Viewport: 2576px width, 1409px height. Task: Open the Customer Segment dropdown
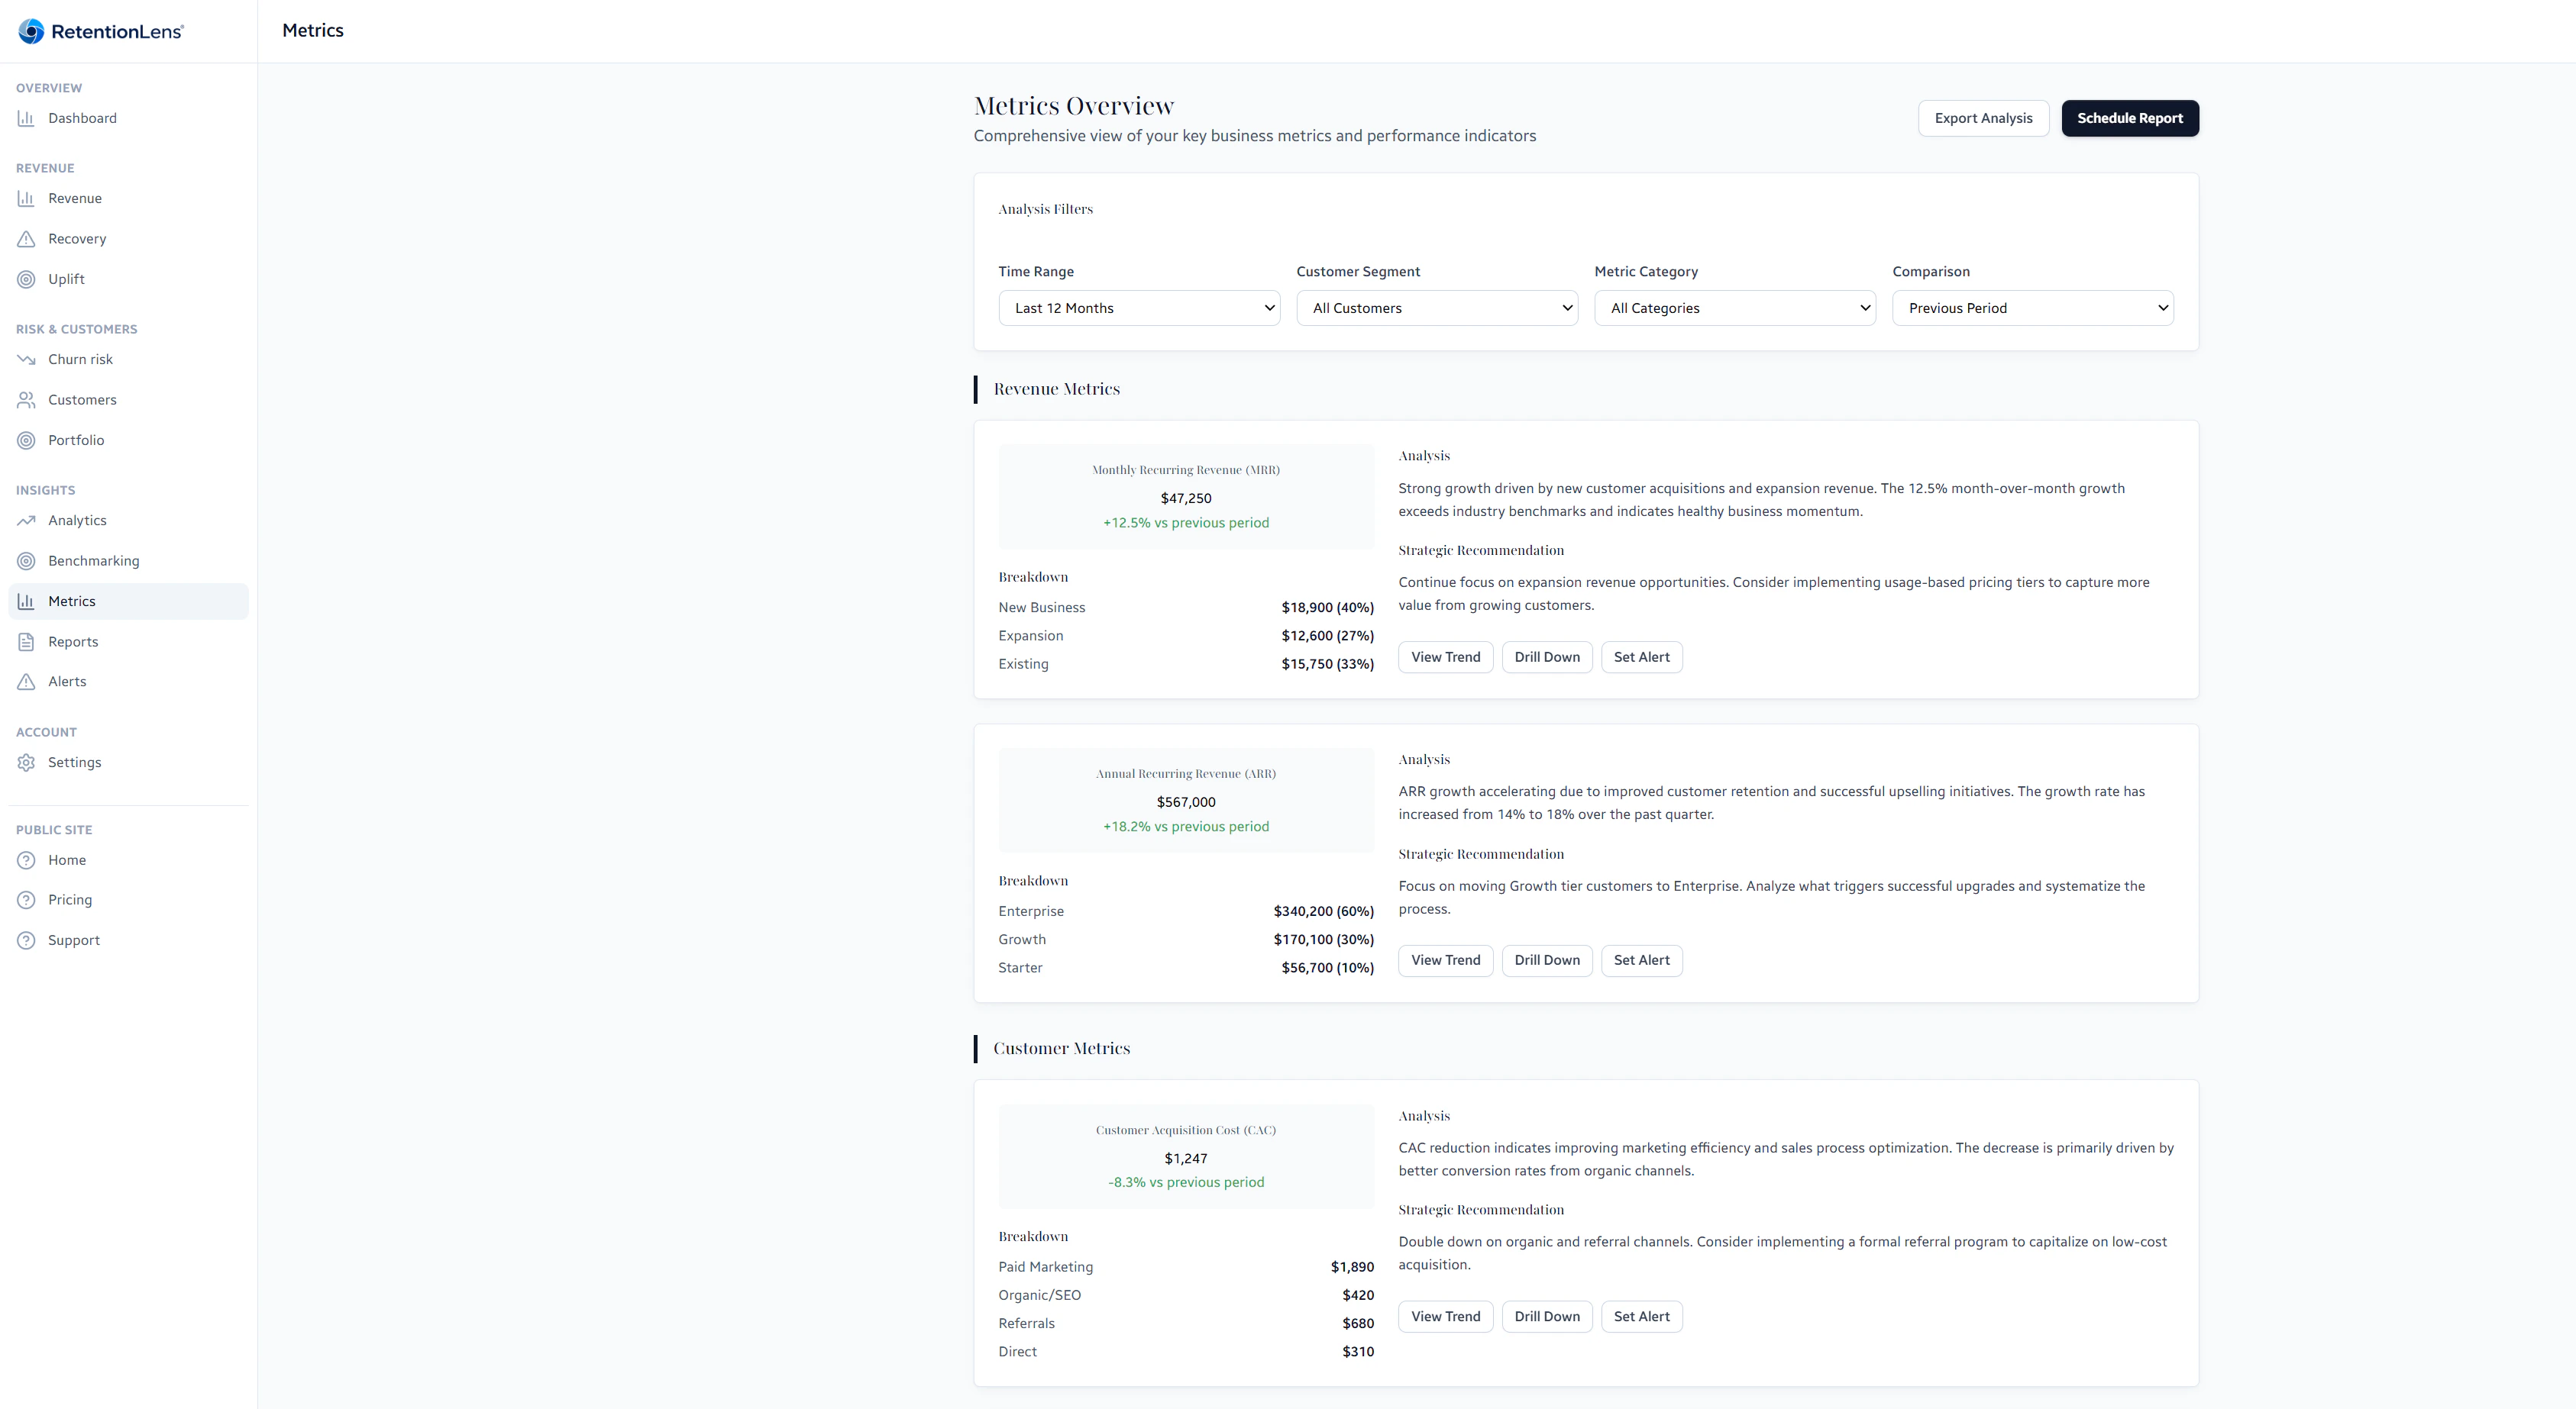coord(1437,308)
